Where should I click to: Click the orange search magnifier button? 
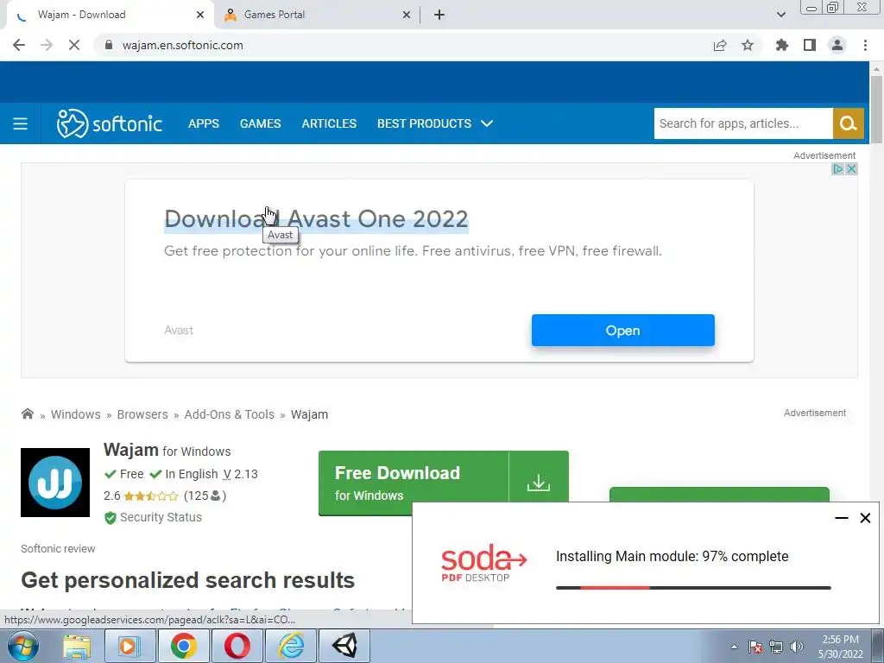pos(848,123)
